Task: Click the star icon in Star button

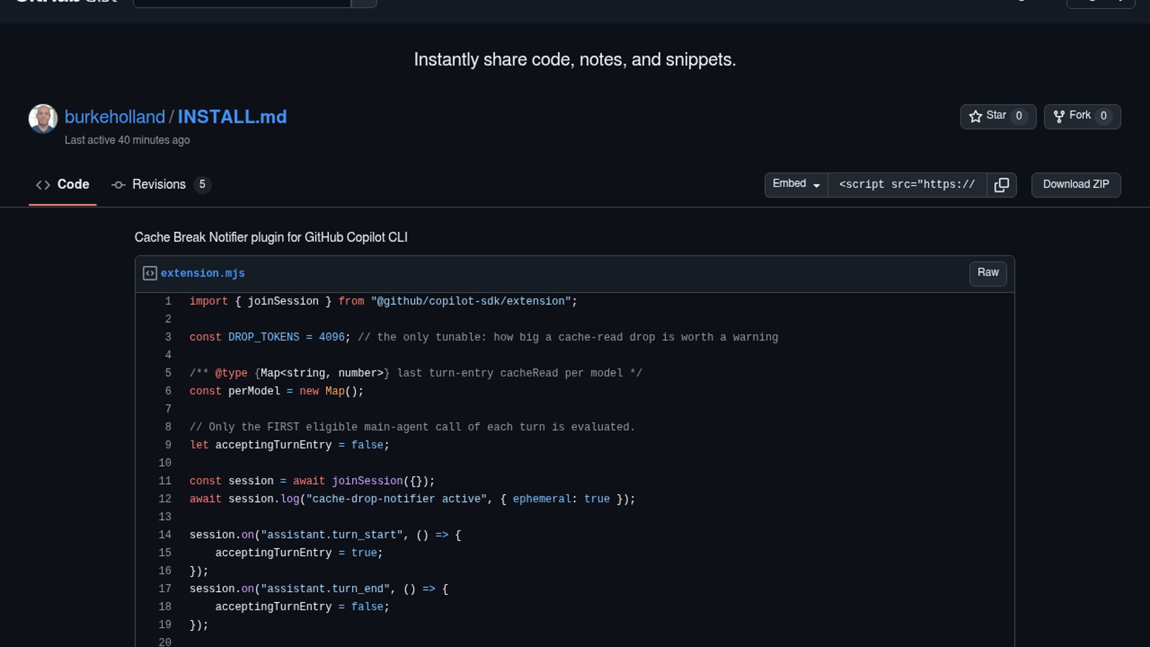Action: click(976, 116)
